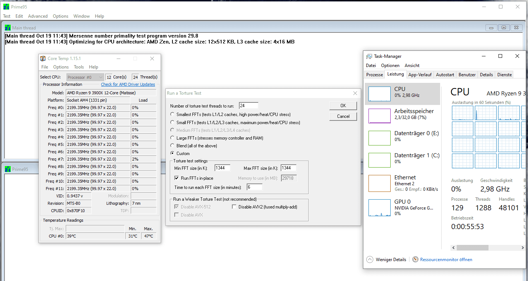Click the Max FFT size input field

pos(288,168)
